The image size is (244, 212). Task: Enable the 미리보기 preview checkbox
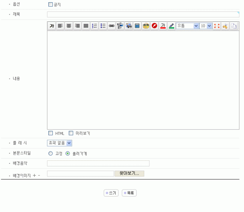click(x=71, y=133)
